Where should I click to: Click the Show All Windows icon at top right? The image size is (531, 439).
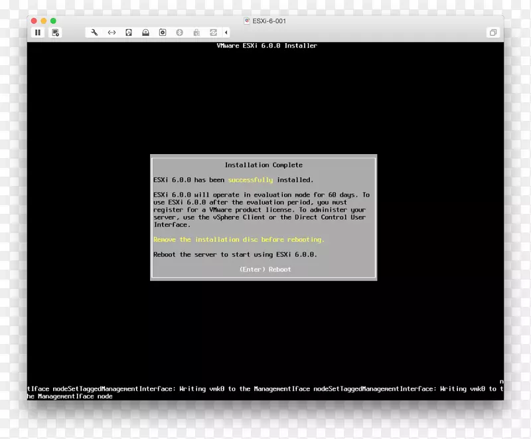click(493, 32)
